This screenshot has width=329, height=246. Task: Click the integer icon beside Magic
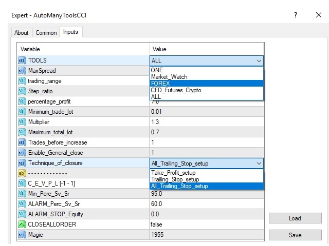point(22,235)
